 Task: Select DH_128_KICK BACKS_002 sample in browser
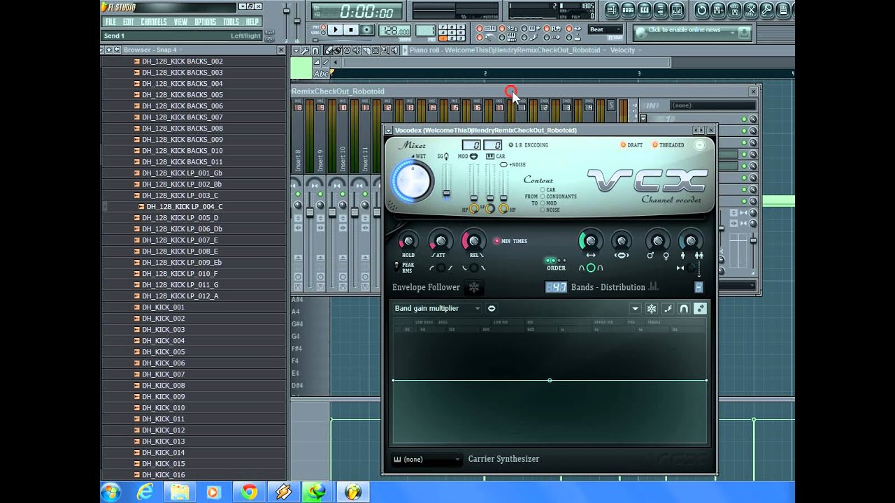182,61
